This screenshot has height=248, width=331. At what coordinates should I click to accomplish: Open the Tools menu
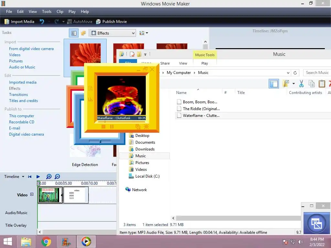(x=47, y=12)
